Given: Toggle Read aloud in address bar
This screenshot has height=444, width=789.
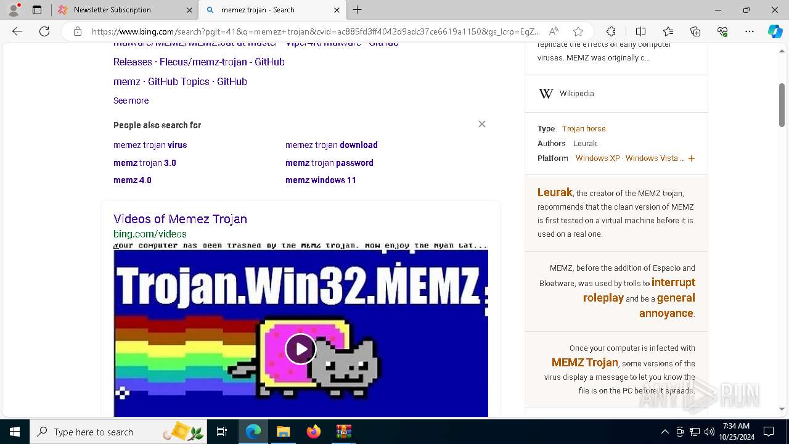Looking at the screenshot, I should pos(554,31).
